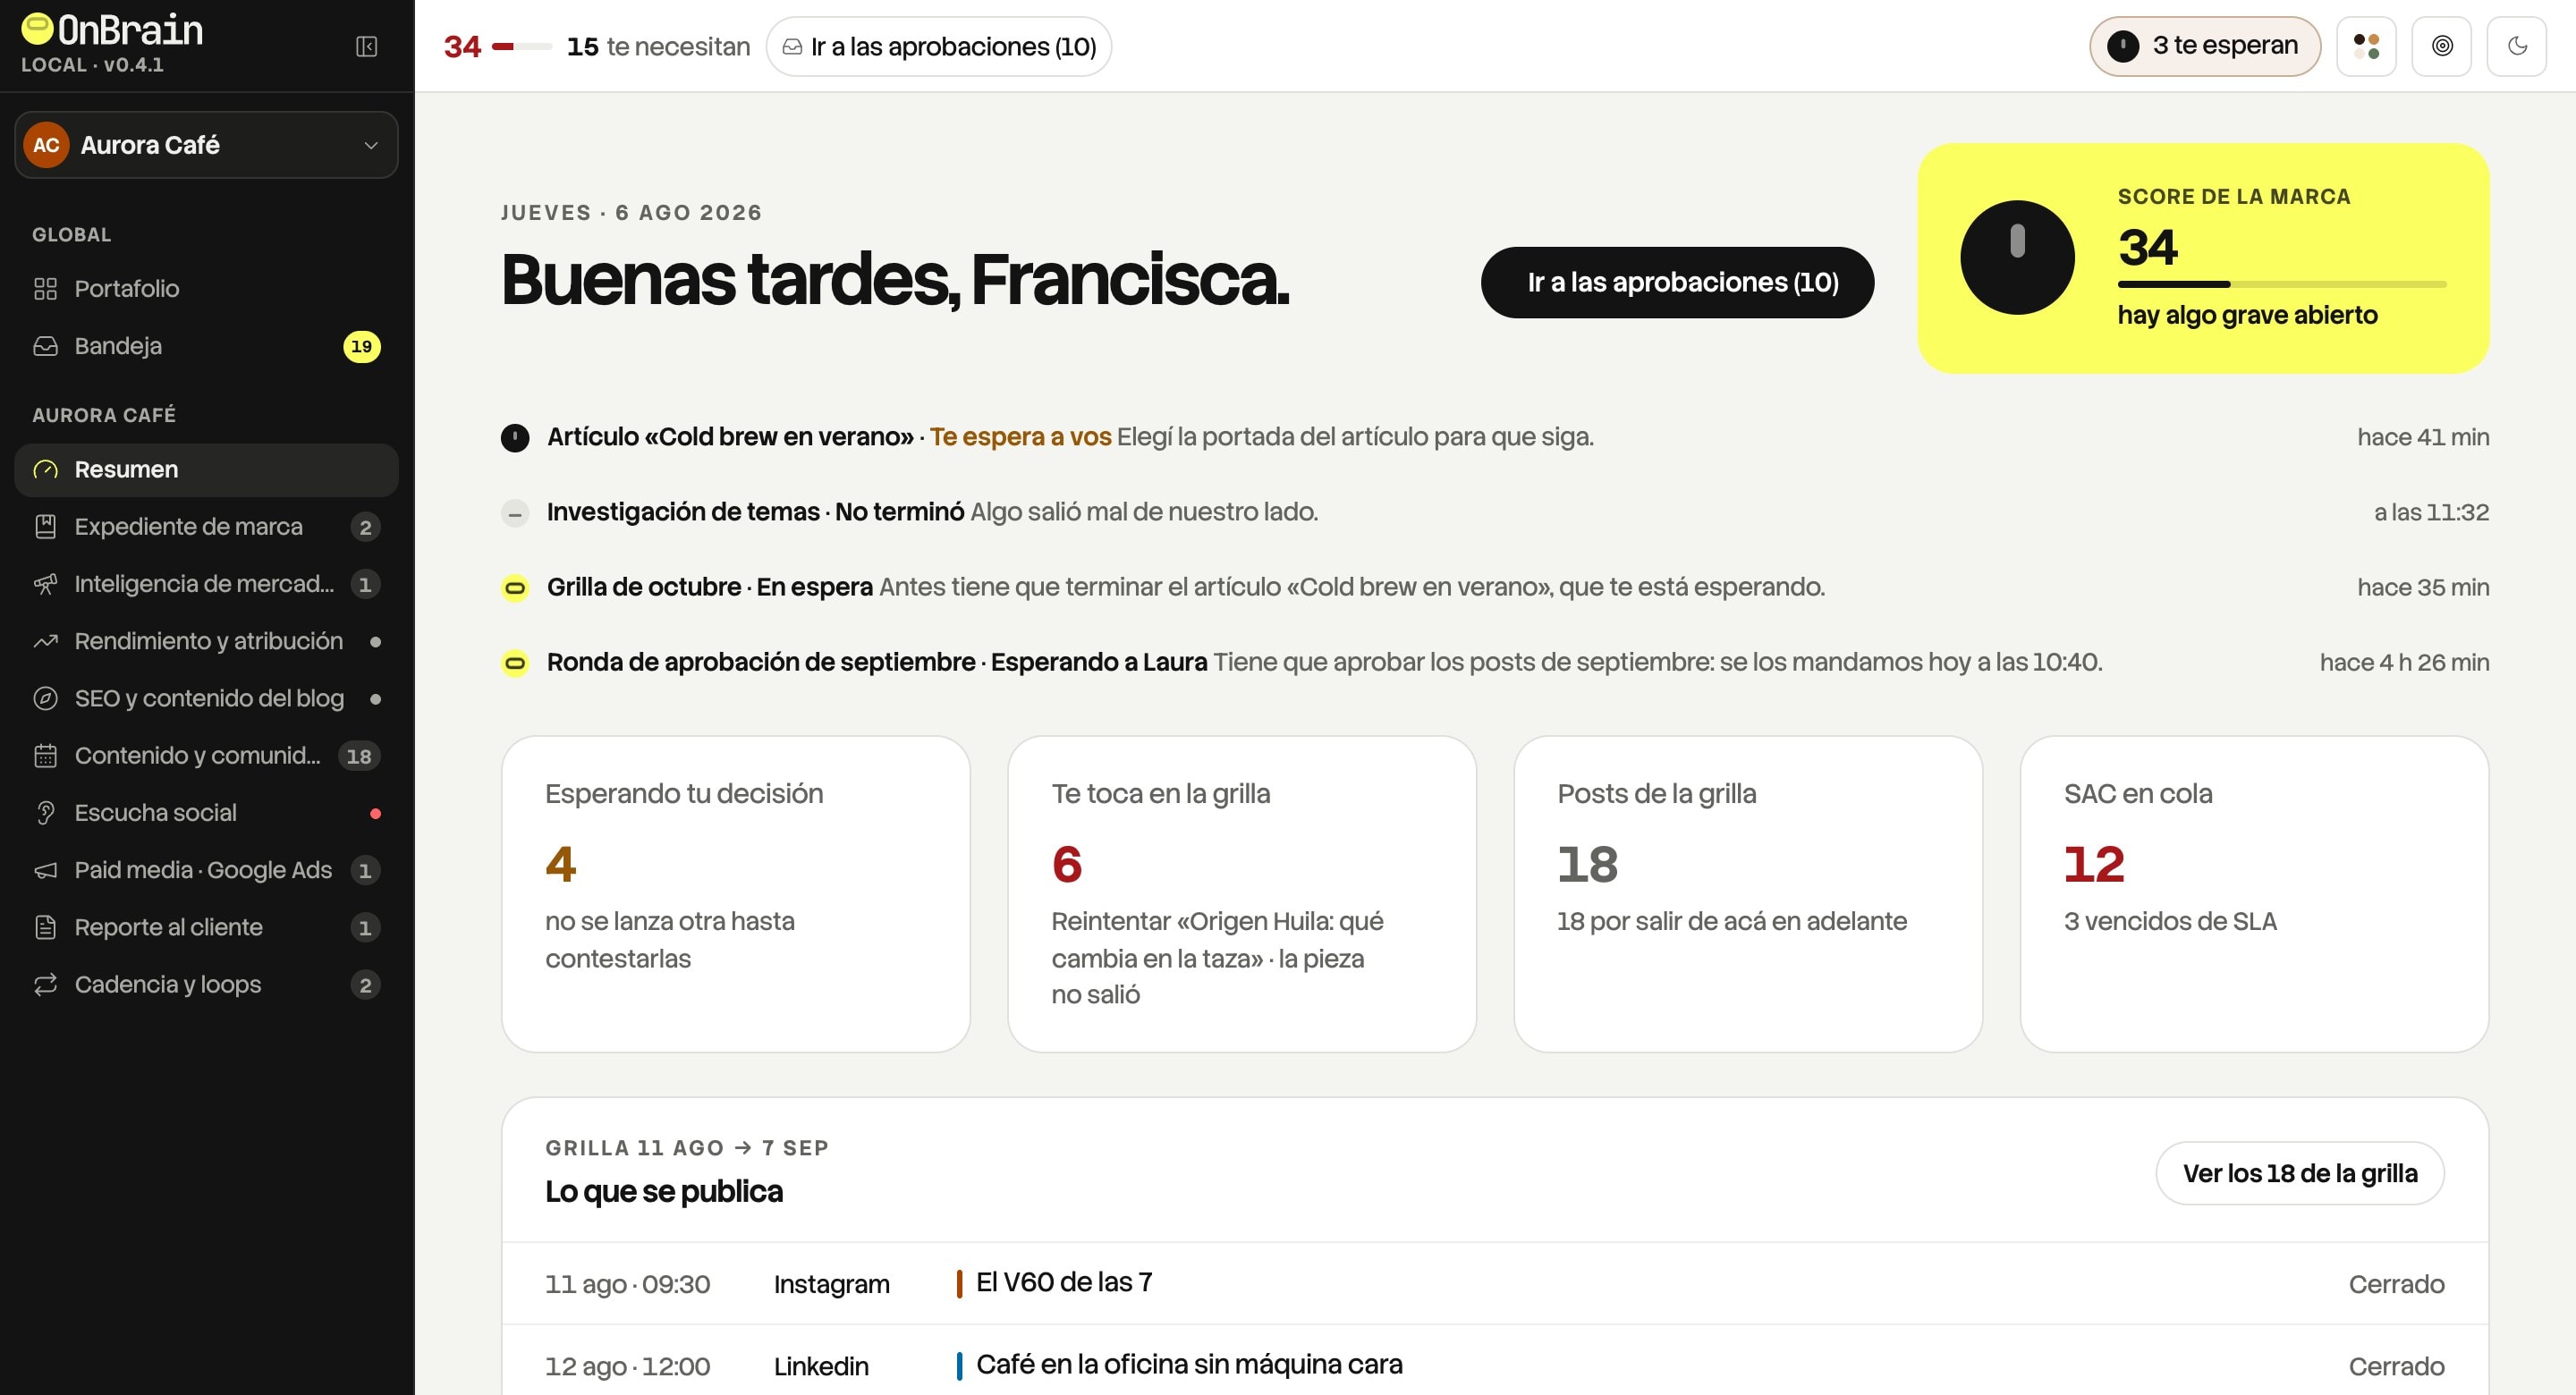
Task: Click the Portafolio grid icon
Action: tap(46, 289)
